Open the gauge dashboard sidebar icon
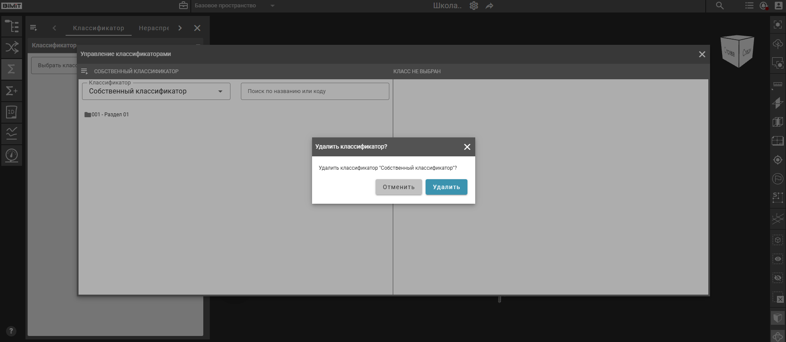 (x=12, y=155)
